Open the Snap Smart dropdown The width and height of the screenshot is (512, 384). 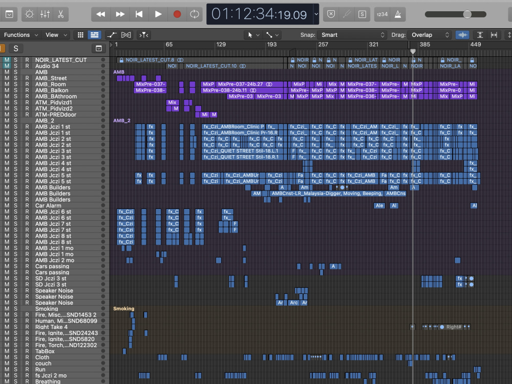coord(353,35)
